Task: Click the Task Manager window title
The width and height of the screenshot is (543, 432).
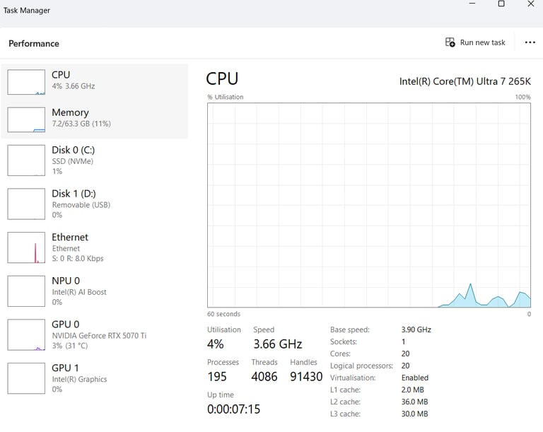Action: click(27, 11)
